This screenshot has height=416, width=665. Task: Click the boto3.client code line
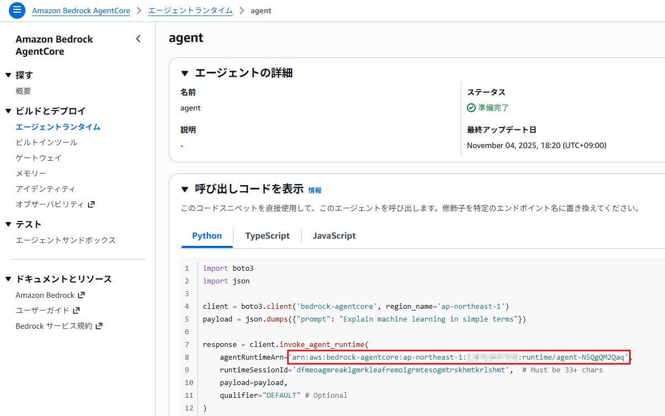pyautogui.click(x=356, y=306)
